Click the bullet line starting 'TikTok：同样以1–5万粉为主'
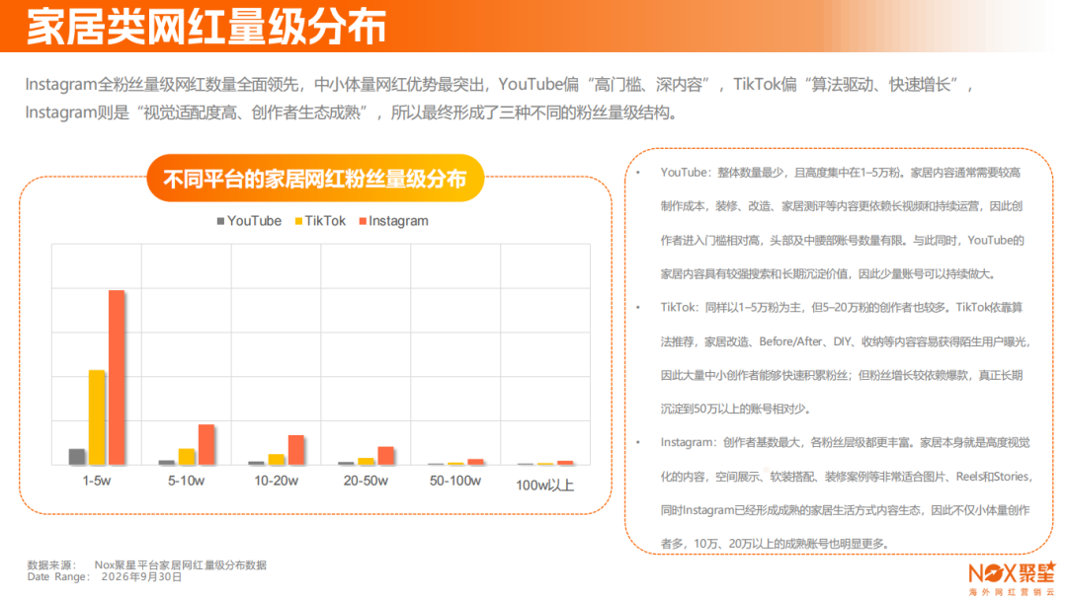This screenshot has height=599, width=1067. (842, 307)
